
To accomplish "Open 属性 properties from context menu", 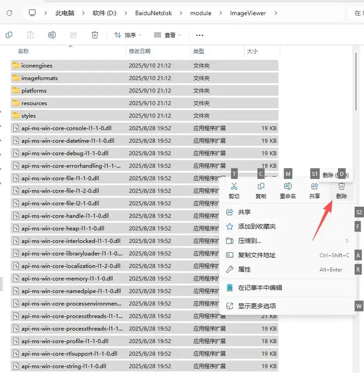I will (245, 269).
